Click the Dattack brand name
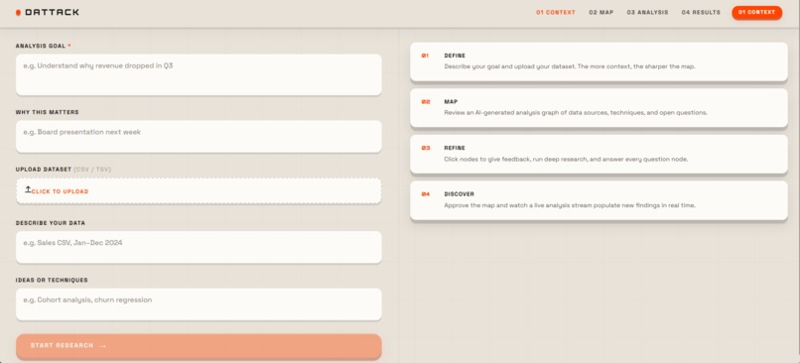 click(x=52, y=12)
